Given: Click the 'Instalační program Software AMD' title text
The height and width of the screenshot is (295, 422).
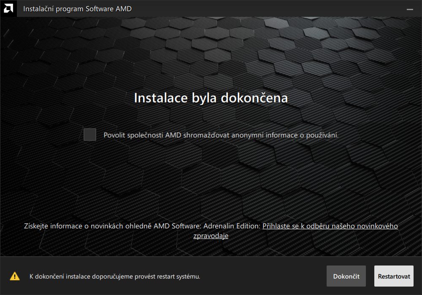Looking at the screenshot, I should 77,9.
